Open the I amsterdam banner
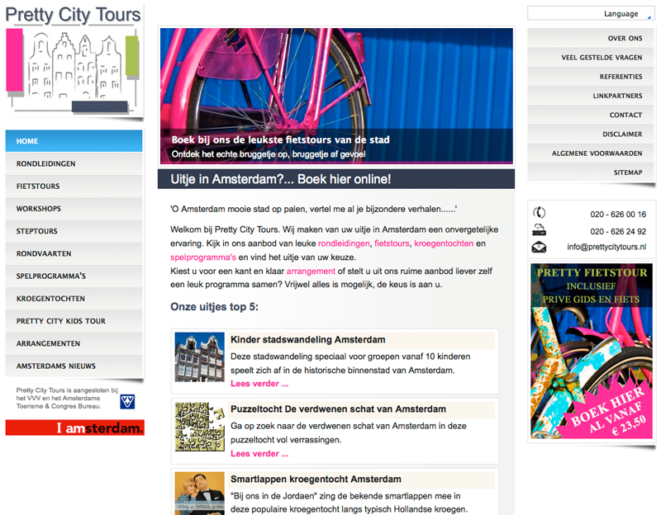This screenshot has height=515, width=661. click(74, 428)
